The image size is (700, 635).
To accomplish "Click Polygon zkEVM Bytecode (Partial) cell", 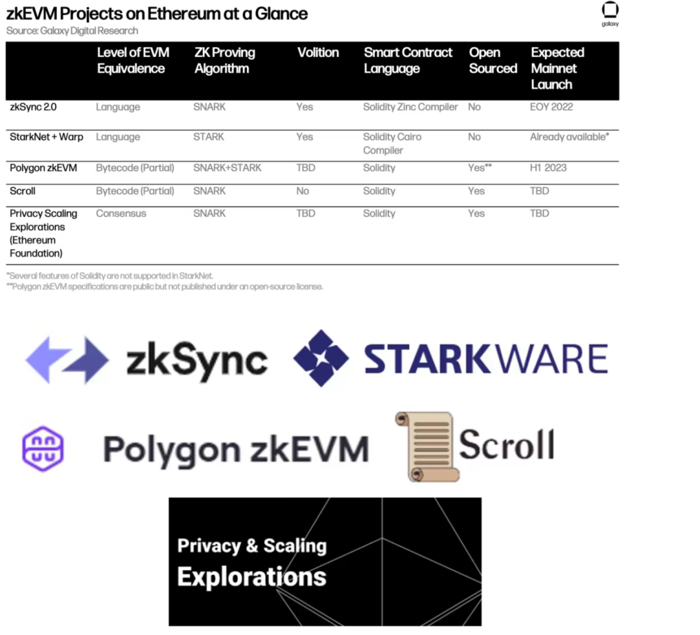I will click(x=135, y=168).
